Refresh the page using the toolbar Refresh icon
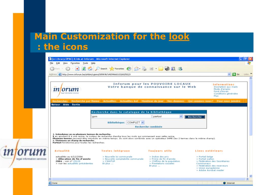 84,69
